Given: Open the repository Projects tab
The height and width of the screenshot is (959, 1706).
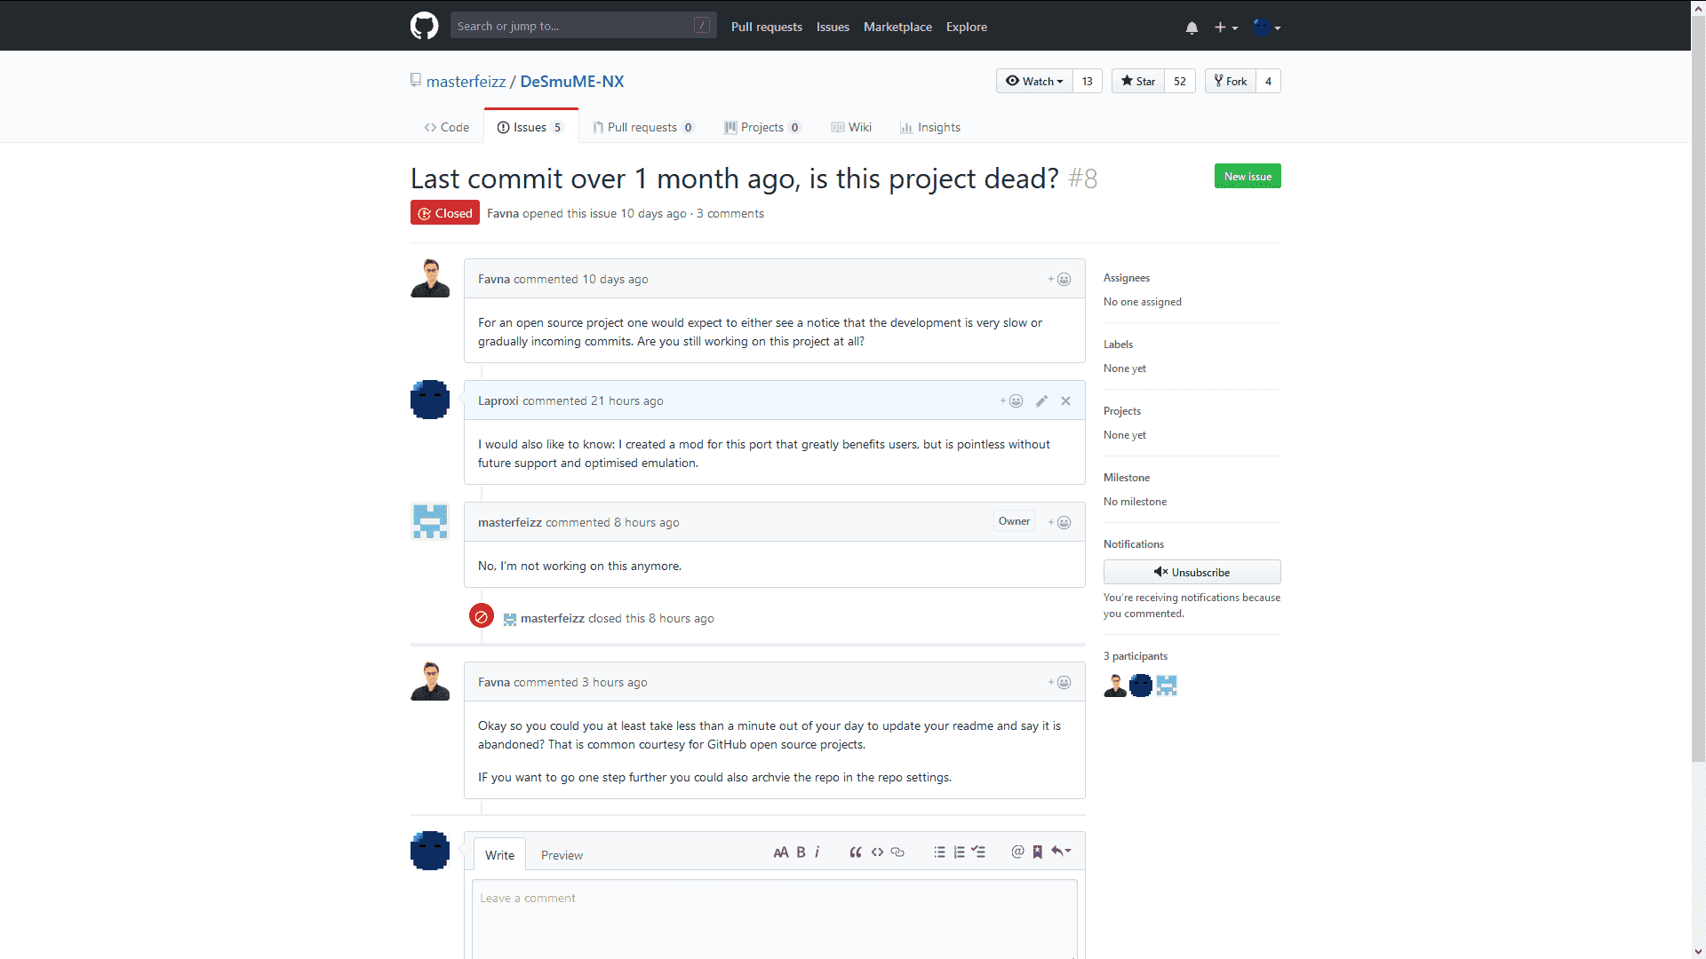Looking at the screenshot, I should (x=762, y=127).
